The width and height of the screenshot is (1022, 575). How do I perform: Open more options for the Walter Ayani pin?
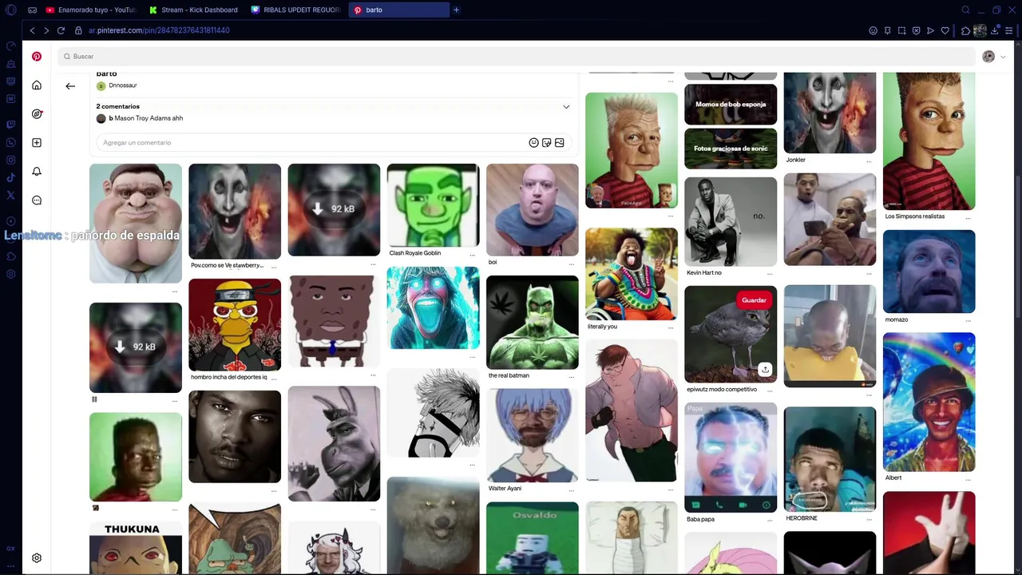[x=571, y=490]
